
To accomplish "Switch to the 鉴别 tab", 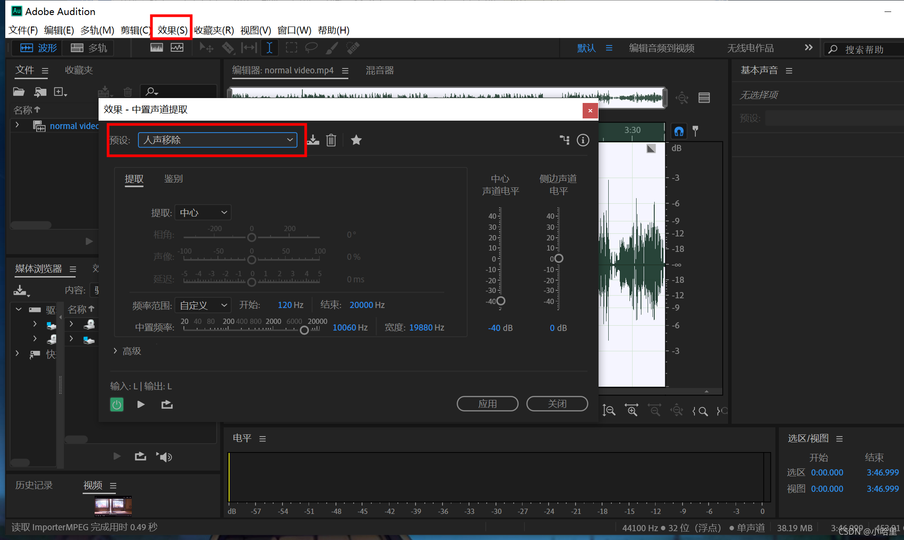I will tap(173, 179).
